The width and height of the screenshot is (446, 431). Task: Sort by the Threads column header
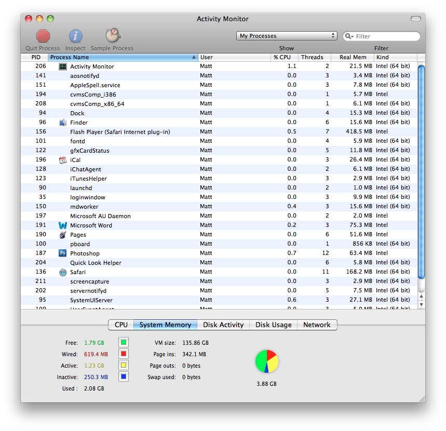pos(314,57)
